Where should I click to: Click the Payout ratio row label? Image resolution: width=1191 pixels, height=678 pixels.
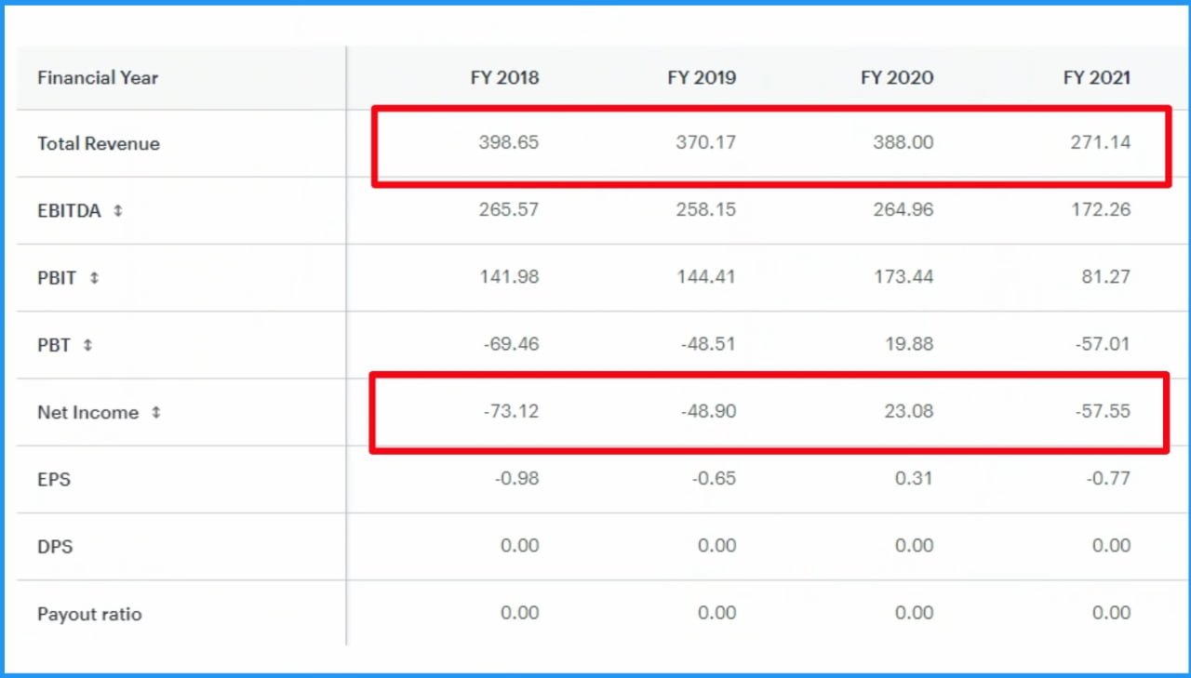89,614
